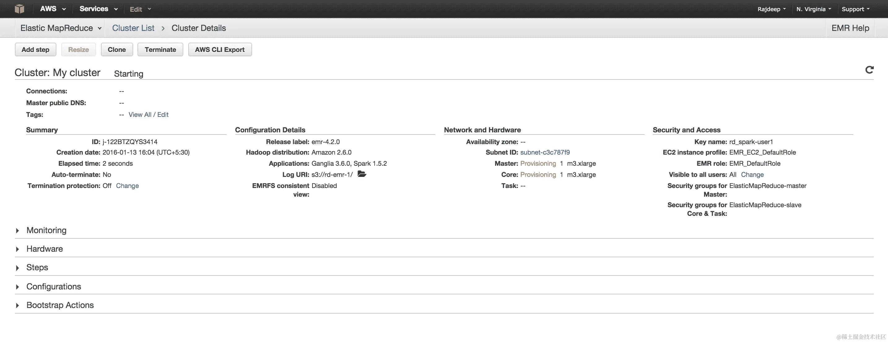Expand the Monitoring section
Viewport: 888px width, 342px height.
[x=46, y=230]
